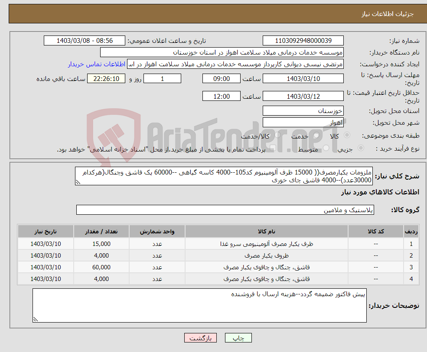Viewport: 427px width, 352px height.
Task: Click the response deadline date 1403/03/10 field
Action: tap(303, 79)
